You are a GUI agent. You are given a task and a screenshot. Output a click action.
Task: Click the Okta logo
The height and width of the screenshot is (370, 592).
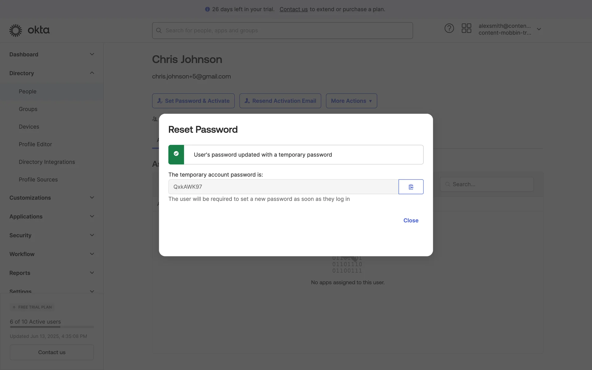tap(29, 30)
